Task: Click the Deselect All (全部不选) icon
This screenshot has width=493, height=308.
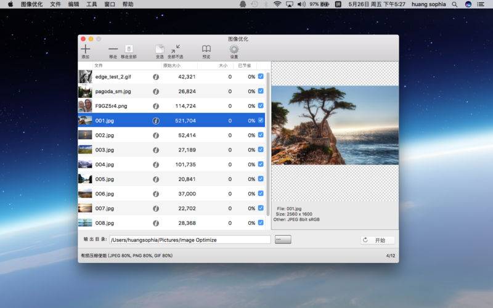Action: 176,49
